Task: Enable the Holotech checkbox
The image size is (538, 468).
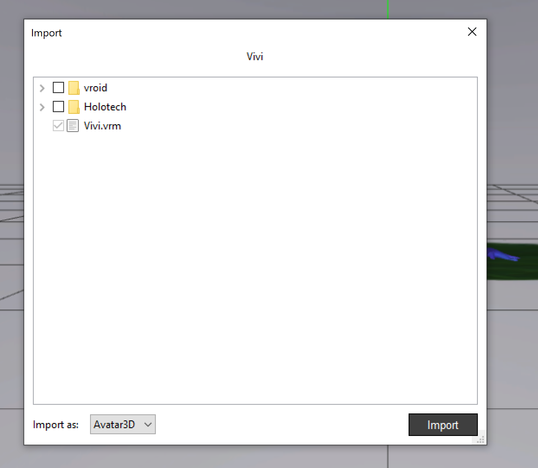Action: [x=58, y=107]
